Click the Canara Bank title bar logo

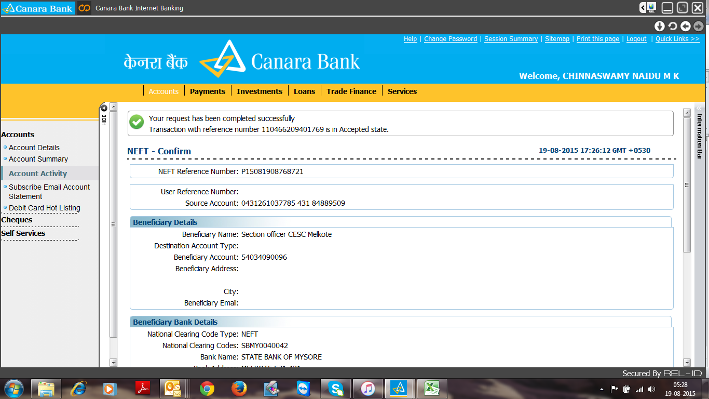[x=37, y=8]
